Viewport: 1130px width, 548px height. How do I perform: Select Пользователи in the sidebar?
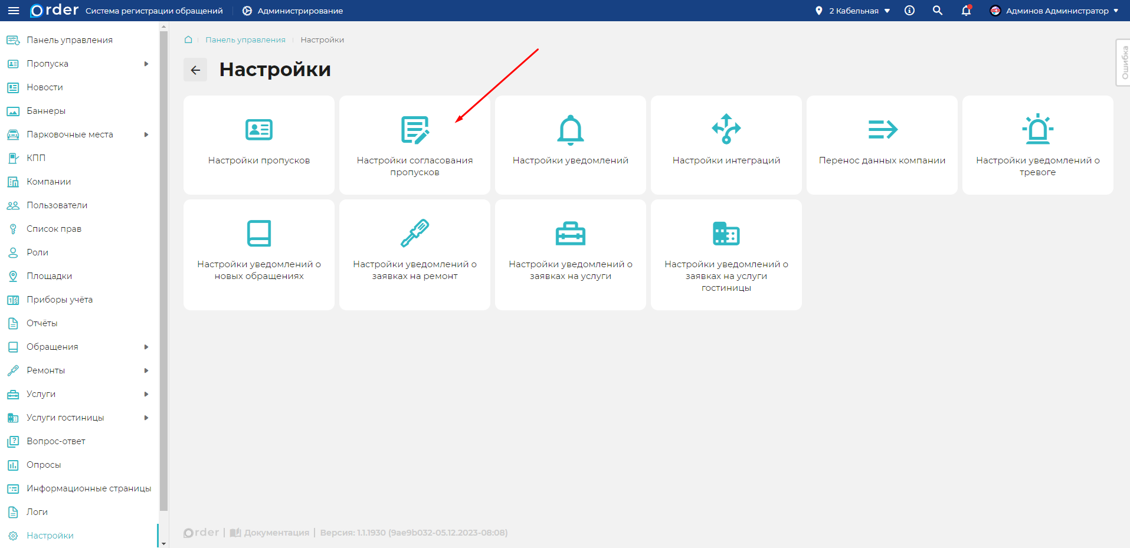tap(57, 205)
